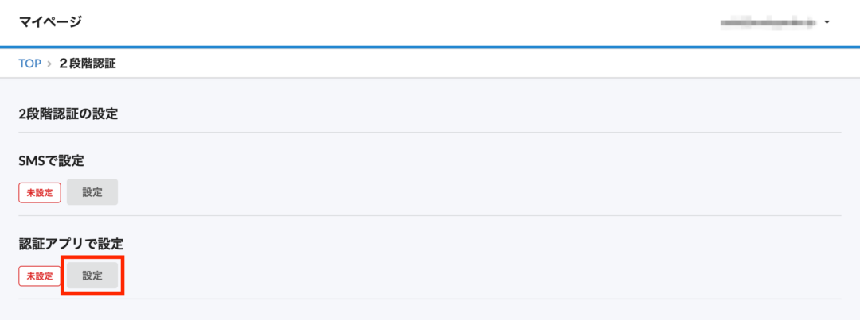
Task: Go to TOP via the breadcrumb link
Action: [29, 64]
